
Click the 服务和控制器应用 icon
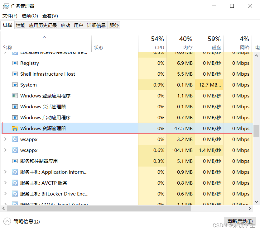(x=15, y=161)
